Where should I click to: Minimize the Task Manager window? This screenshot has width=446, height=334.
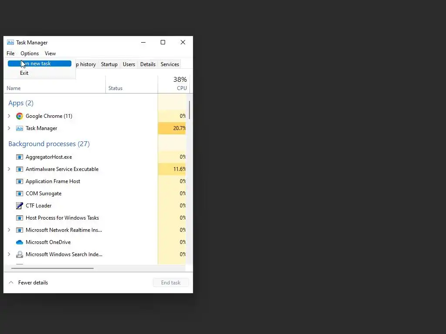tap(143, 42)
